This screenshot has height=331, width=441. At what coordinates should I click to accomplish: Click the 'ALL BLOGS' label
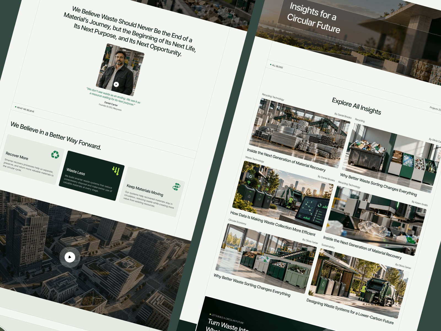click(277, 66)
